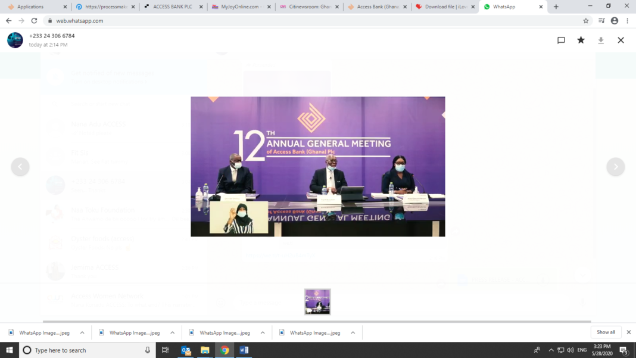
Task: Click Show all downloads button
Action: [x=606, y=332]
